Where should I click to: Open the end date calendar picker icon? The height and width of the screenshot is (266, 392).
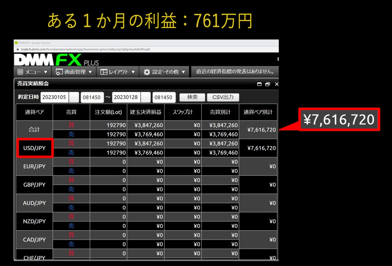pos(146,97)
